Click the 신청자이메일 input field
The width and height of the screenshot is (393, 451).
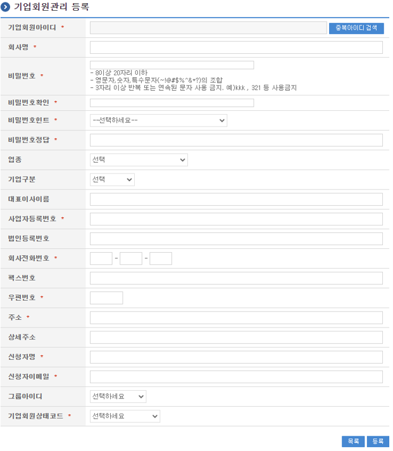pyautogui.click(x=236, y=377)
